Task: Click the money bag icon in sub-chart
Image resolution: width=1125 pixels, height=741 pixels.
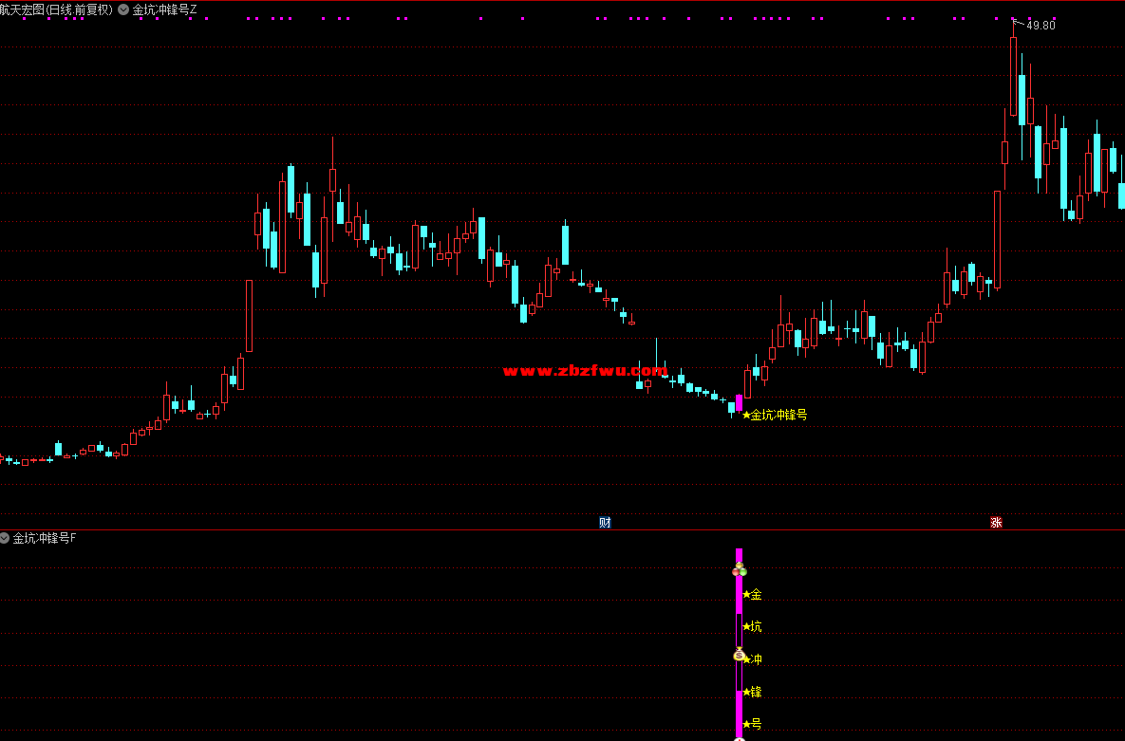Action: 739,655
